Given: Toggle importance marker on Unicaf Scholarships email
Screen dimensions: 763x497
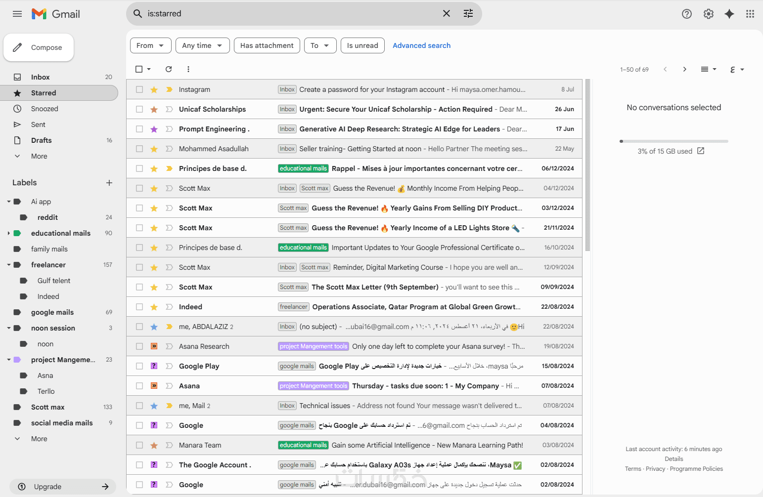Looking at the screenshot, I should (x=169, y=109).
